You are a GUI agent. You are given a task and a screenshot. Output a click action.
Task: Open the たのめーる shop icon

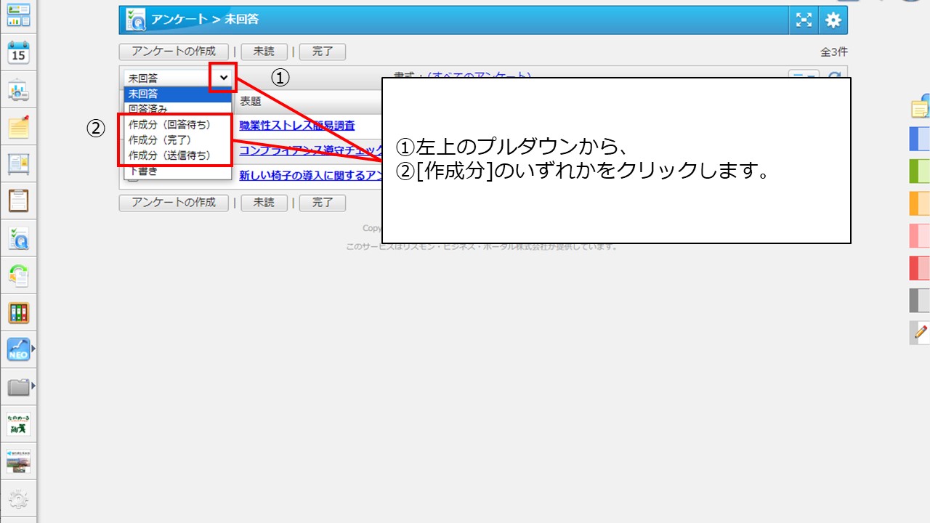pos(18,424)
